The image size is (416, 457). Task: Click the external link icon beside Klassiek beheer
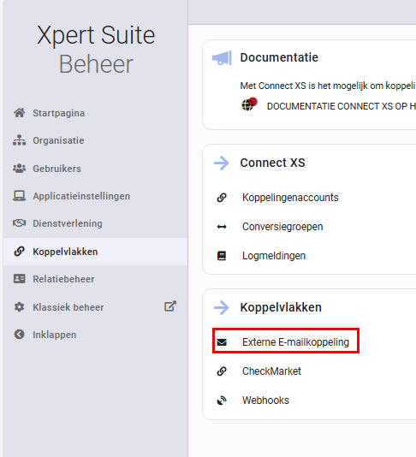click(x=170, y=306)
